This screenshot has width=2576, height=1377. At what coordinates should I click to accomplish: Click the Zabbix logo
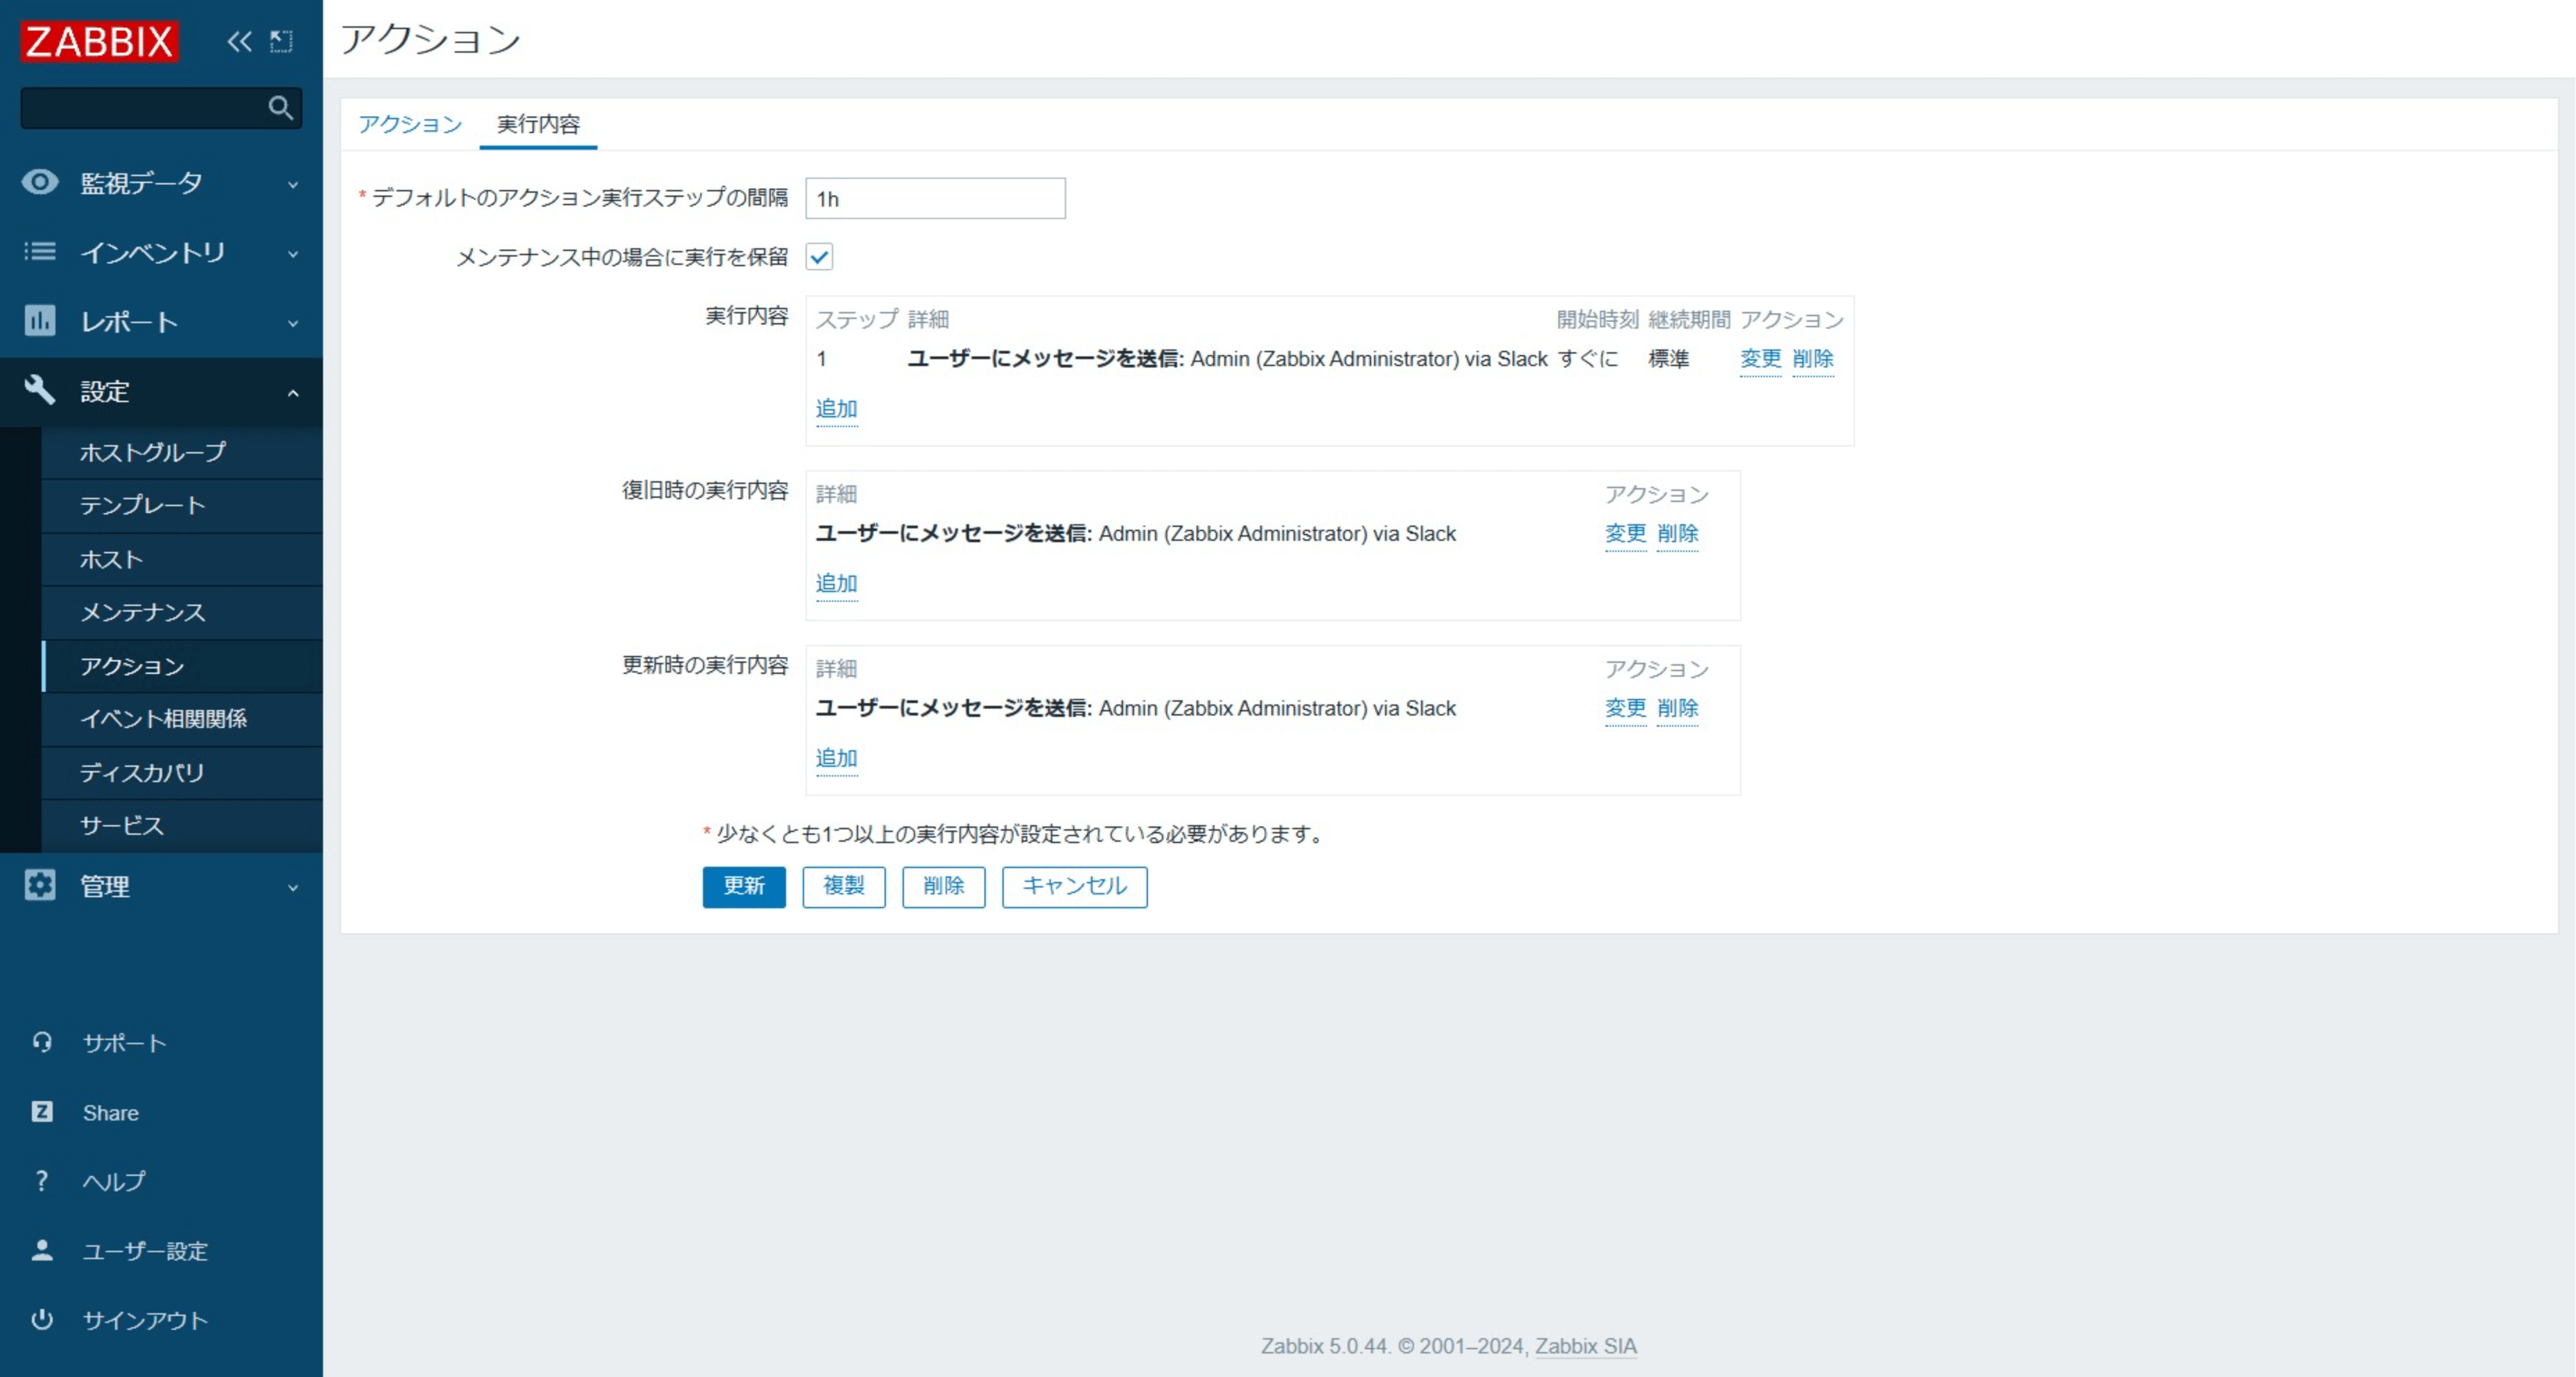99,41
